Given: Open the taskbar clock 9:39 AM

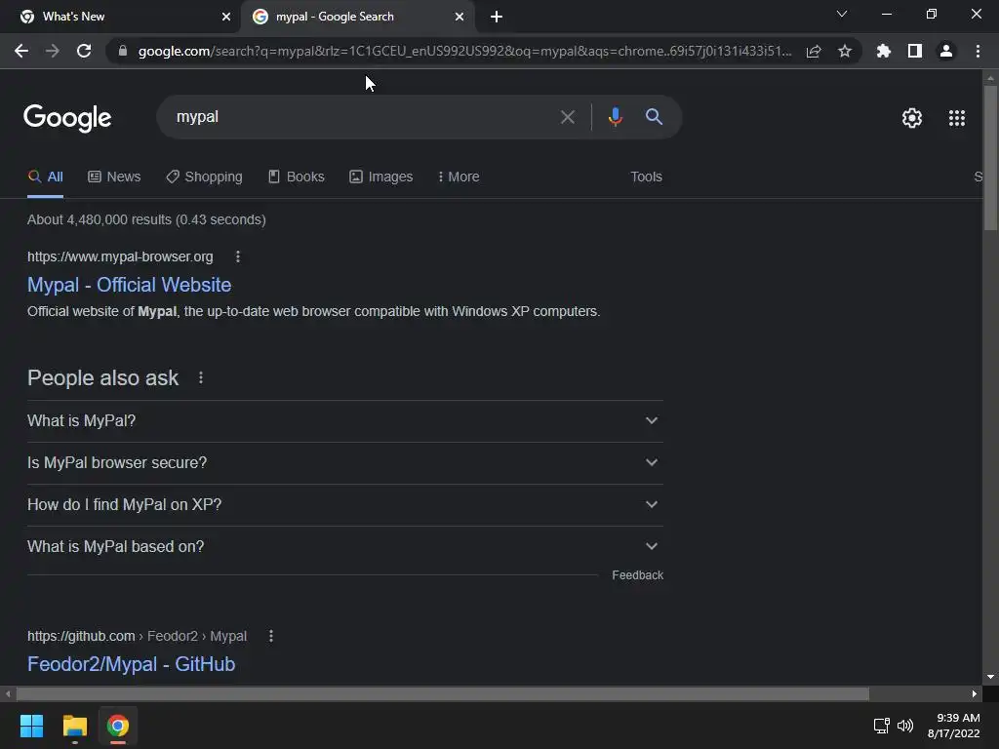Looking at the screenshot, I should pyautogui.click(x=954, y=726).
